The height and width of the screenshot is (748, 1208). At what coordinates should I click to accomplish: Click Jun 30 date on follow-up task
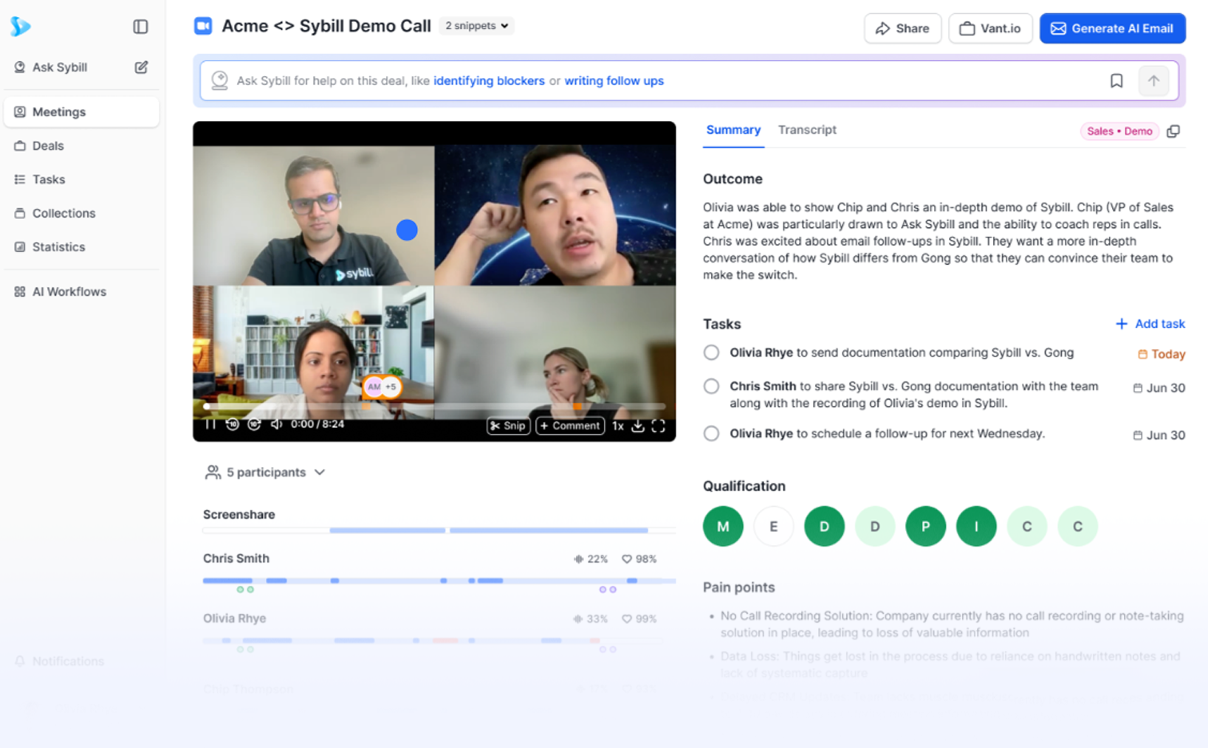1159,435
